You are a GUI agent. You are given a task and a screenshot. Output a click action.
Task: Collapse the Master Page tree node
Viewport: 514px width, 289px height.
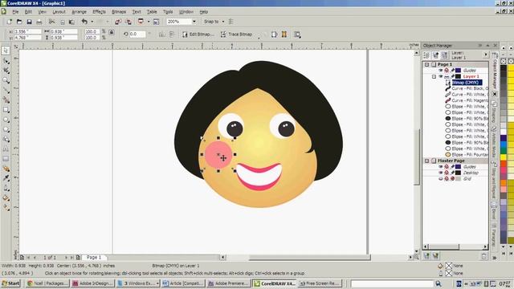(x=426, y=161)
